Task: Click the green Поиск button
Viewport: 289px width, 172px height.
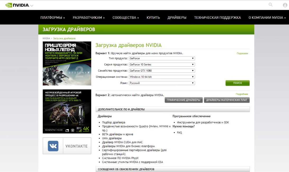Action: (238, 83)
